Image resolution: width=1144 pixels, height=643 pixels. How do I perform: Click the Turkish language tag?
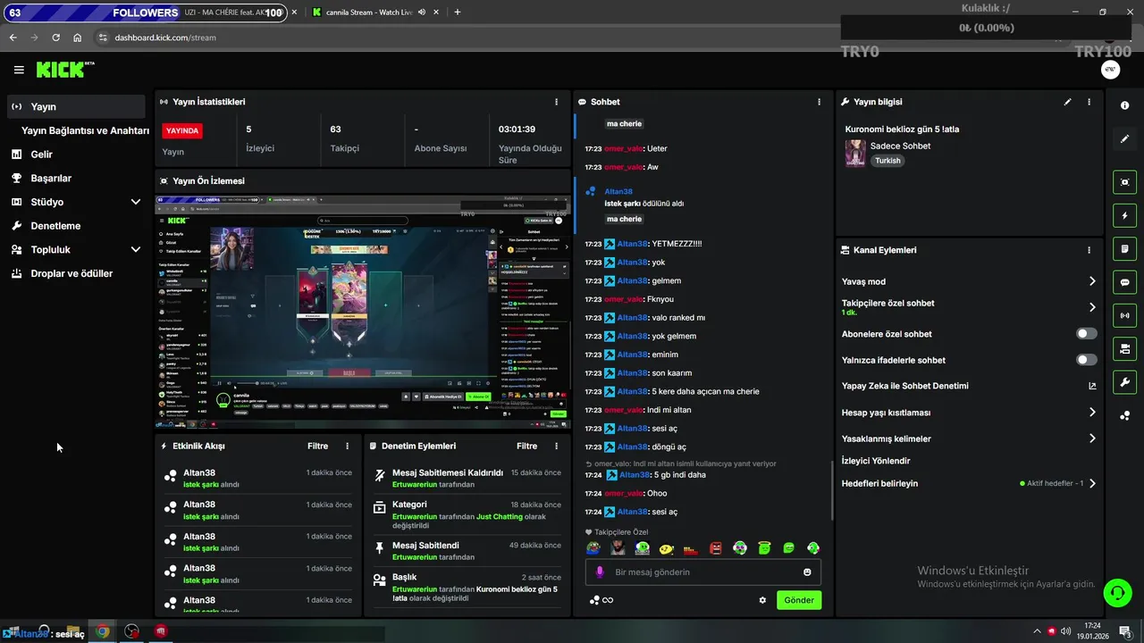click(x=887, y=161)
